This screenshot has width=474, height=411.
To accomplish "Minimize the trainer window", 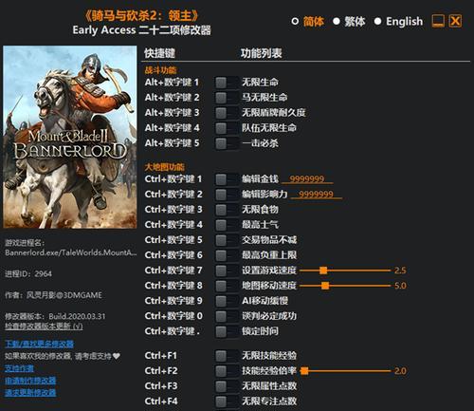I will 438,21.
